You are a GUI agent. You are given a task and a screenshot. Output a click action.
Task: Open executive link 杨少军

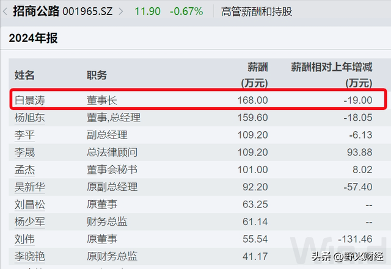[x=30, y=221]
